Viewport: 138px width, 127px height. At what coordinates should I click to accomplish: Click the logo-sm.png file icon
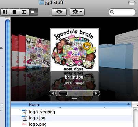click(24, 112)
